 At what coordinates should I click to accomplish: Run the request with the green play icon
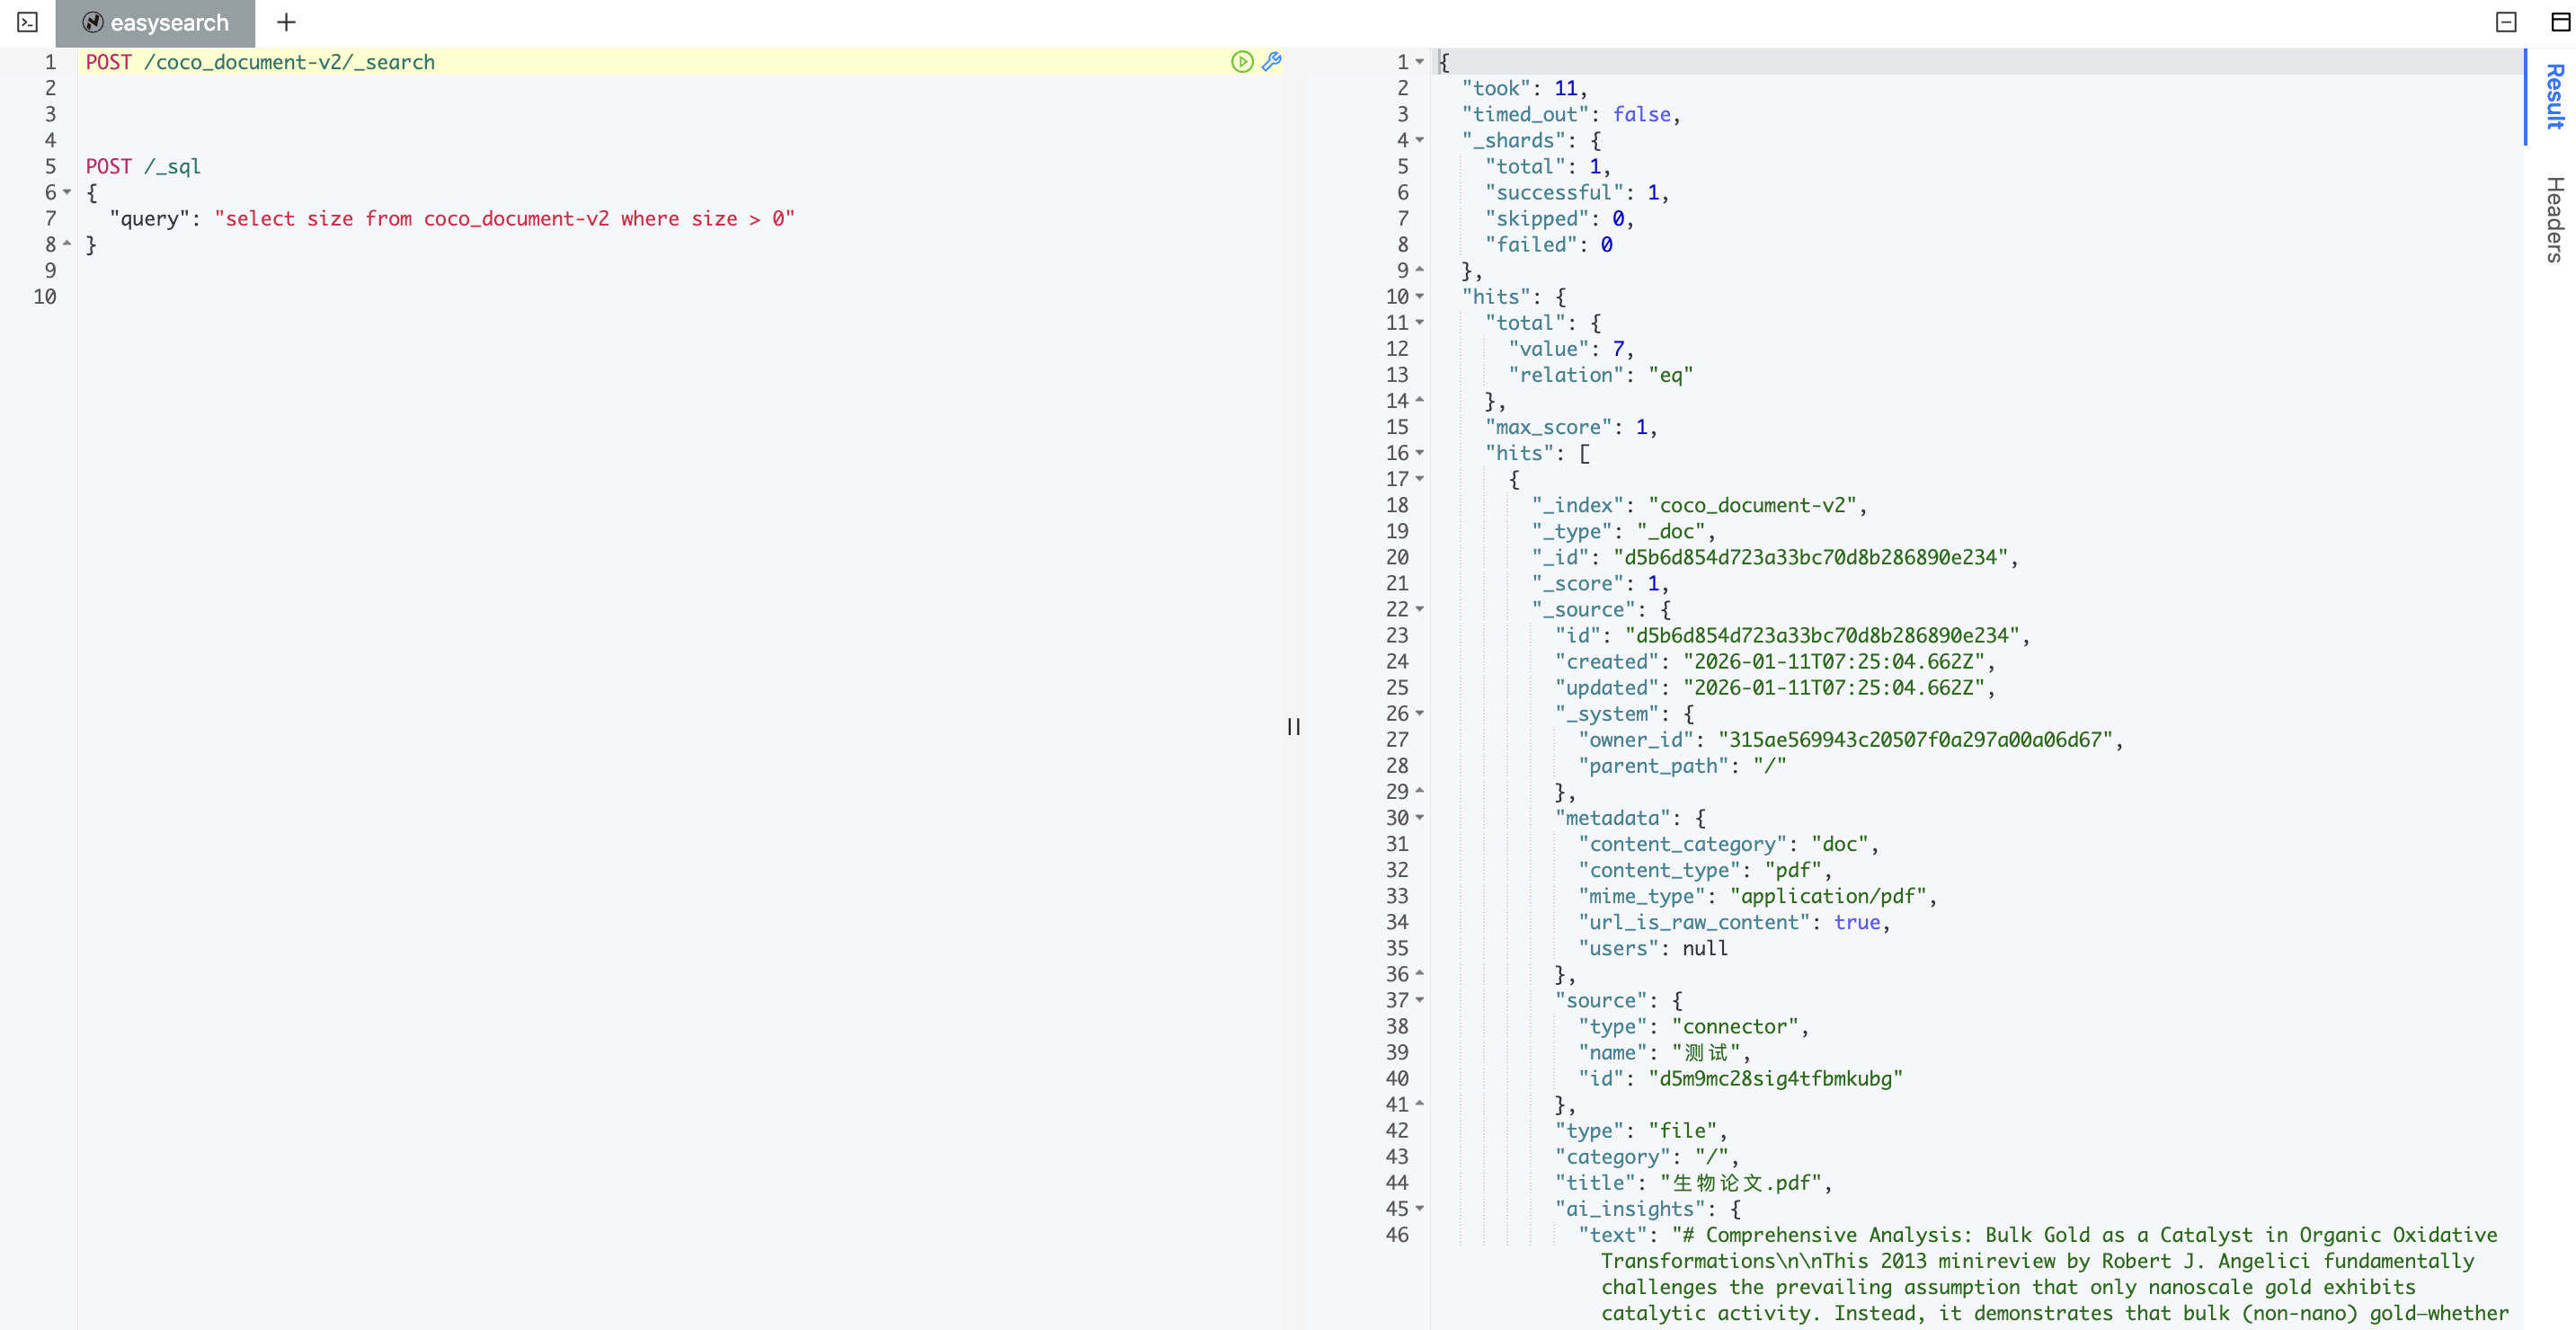pos(1241,62)
